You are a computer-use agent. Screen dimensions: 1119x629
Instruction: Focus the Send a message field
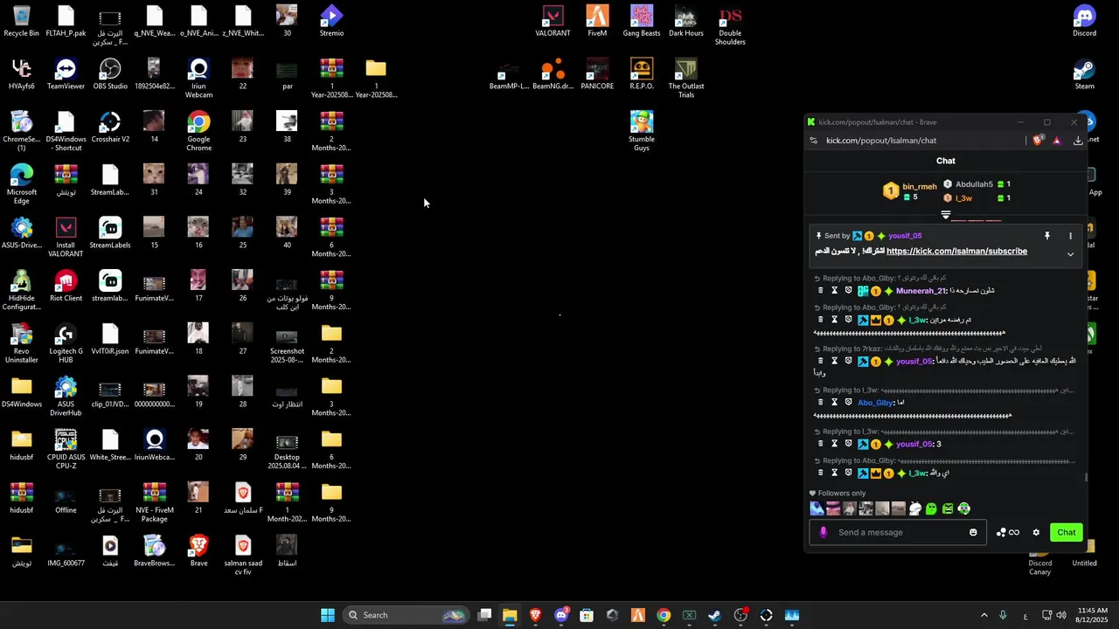(898, 533)
